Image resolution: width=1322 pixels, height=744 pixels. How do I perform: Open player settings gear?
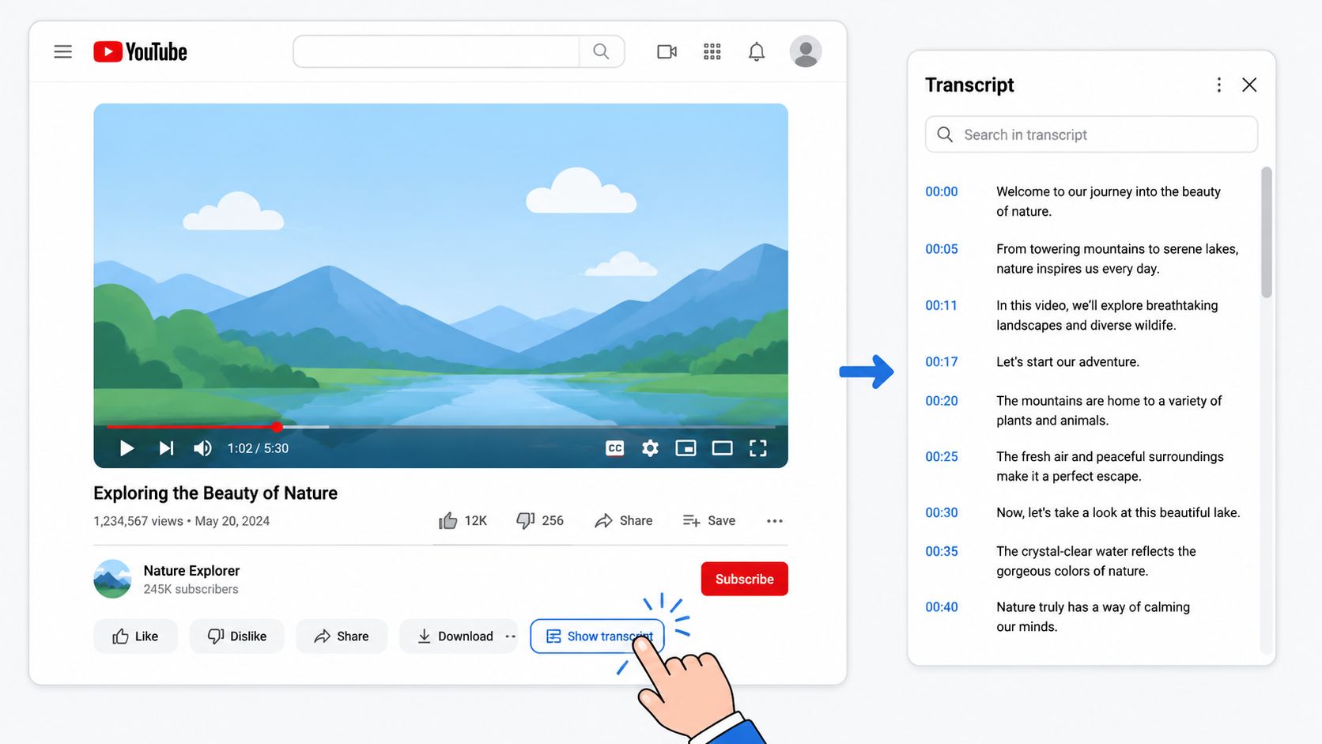click(650, 448)
